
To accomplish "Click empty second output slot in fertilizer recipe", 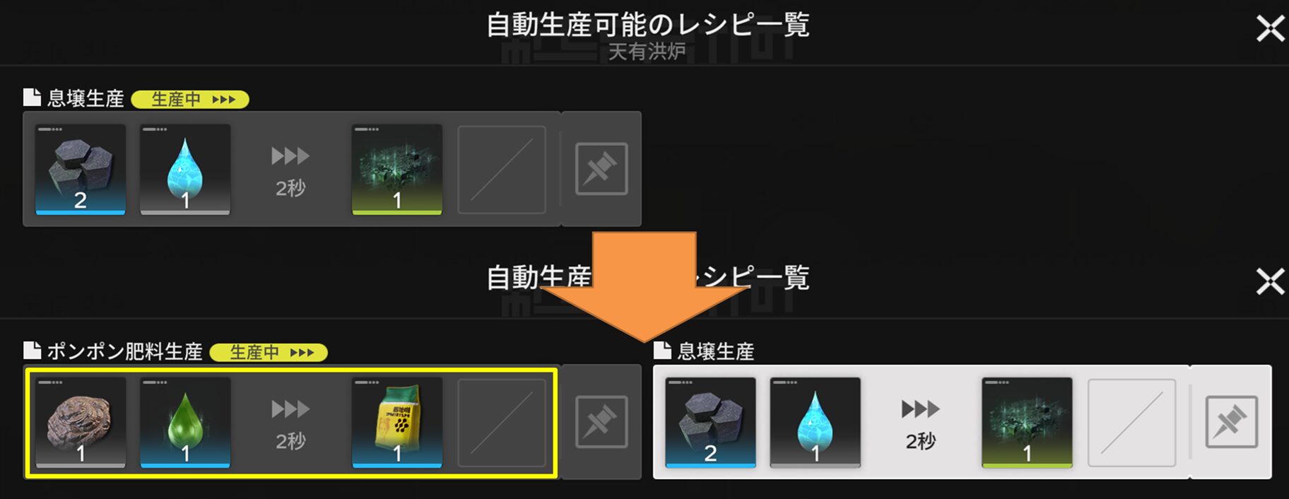I will pyautogui.click(x=502, y=423).
